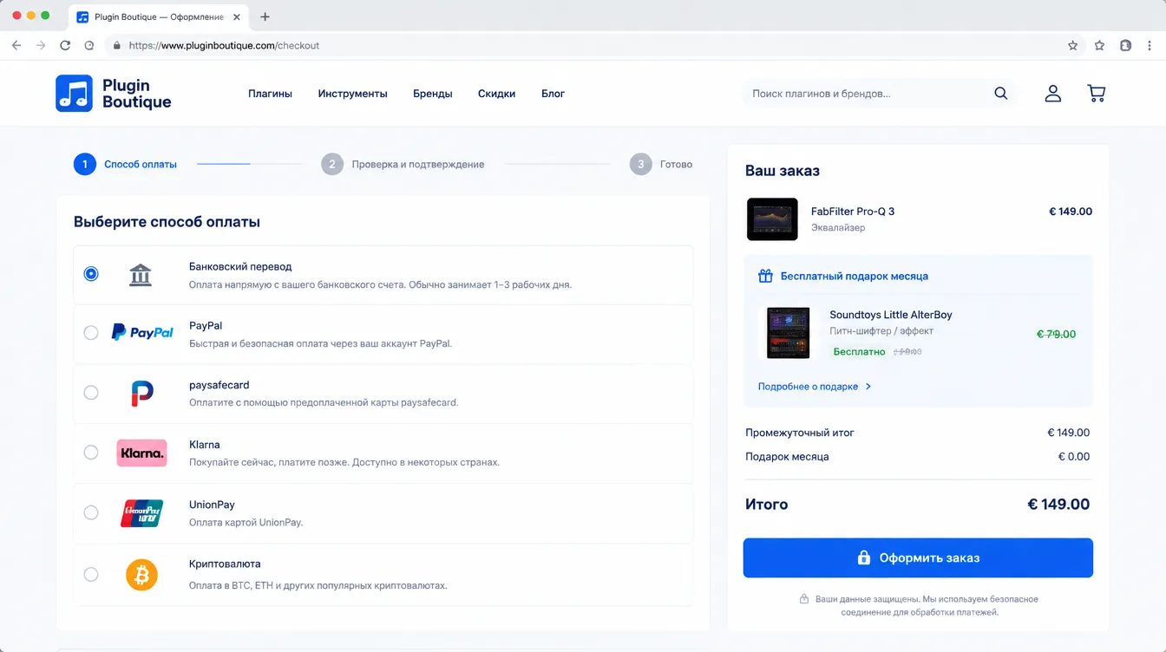Click the pink Klarna logo
The height and width of the screenshot is (652, 1166).
[141, 453]
